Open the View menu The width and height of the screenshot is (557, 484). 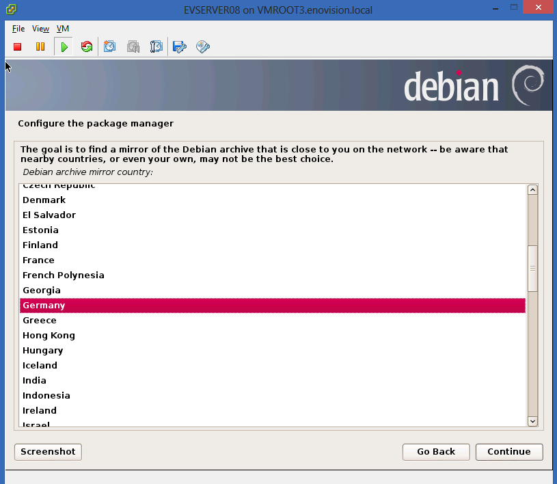coord(40,29)
